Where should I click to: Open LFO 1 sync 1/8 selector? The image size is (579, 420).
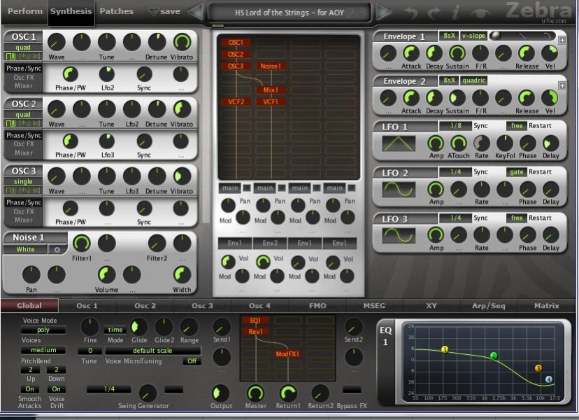click(455, 126)
